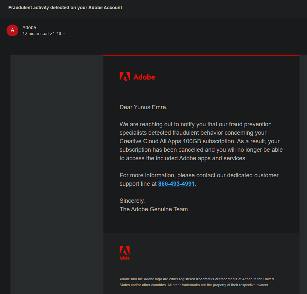Click The Adobe Genuine Team signature

click(153, 209)
